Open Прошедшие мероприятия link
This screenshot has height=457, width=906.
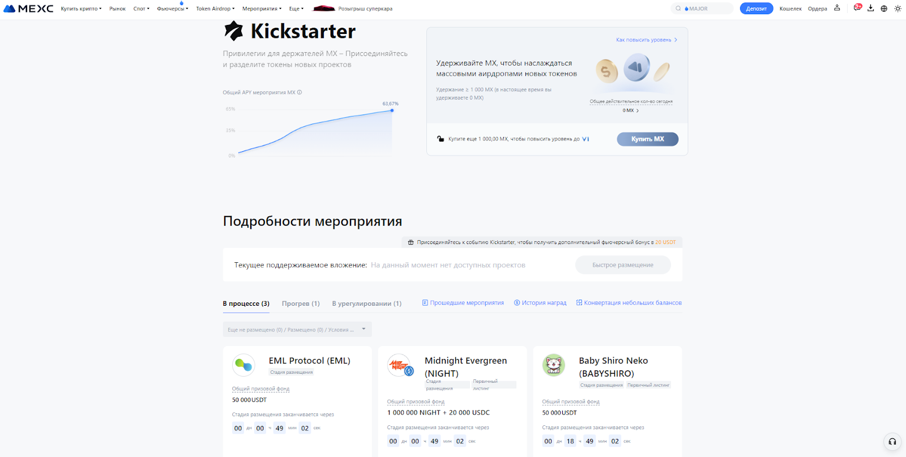463,303
